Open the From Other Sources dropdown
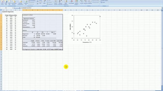 [14, 3]
